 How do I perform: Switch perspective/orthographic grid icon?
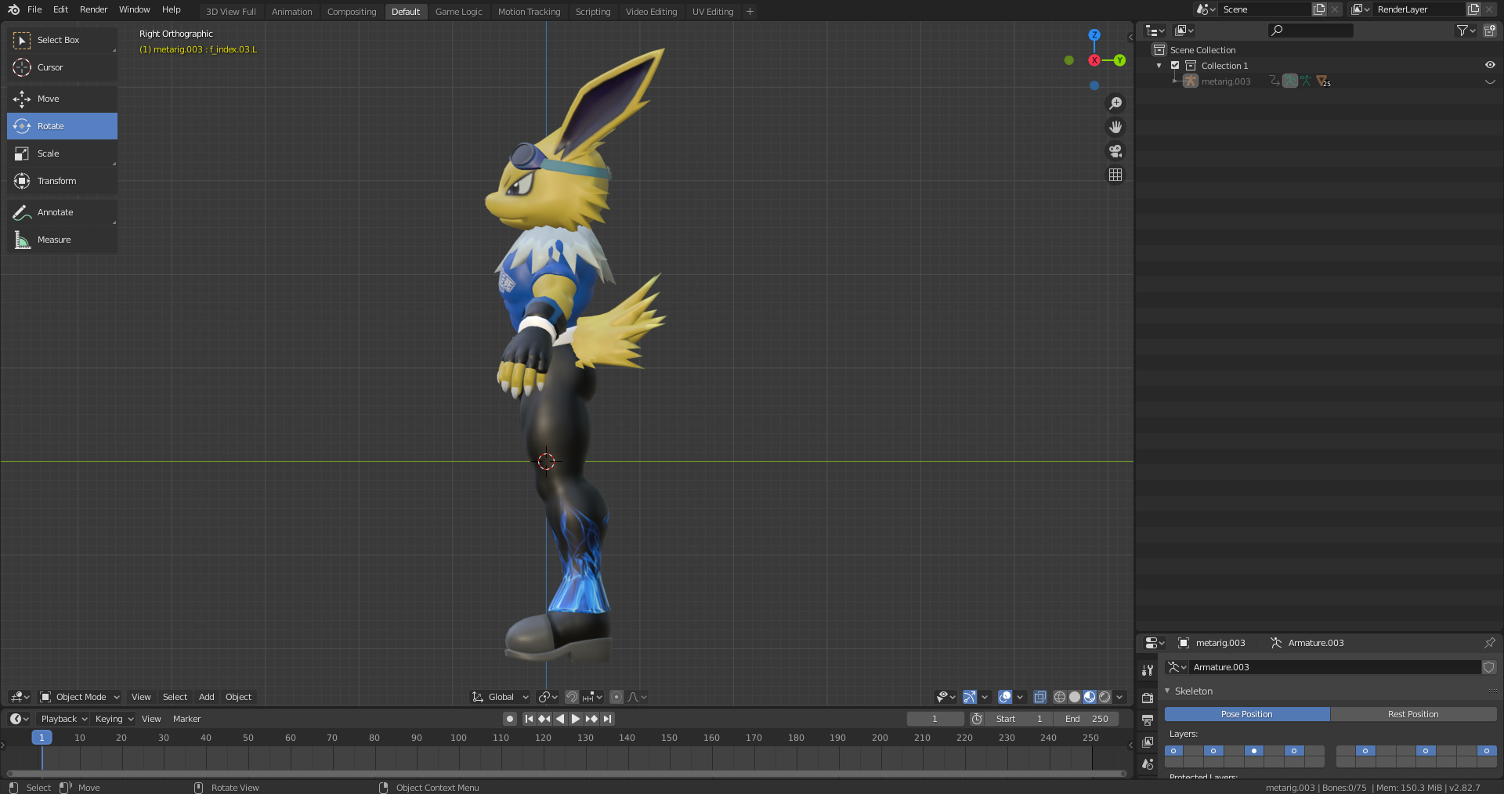1115,175
